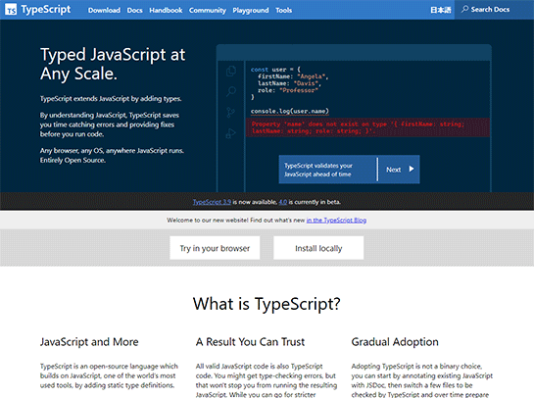Click the Search Docs magnifier icon

[x=464, y=9]
